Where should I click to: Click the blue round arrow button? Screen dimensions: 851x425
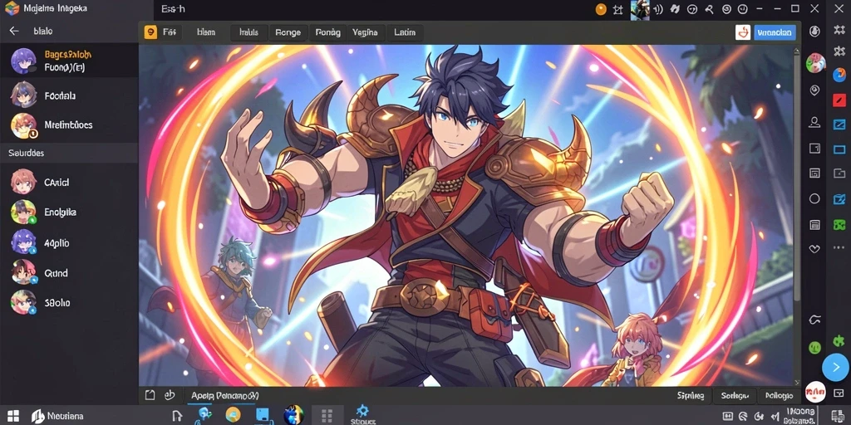coord(835,368)
